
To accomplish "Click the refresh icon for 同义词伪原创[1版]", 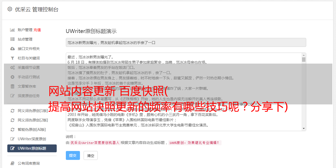I will click(12, 111).
